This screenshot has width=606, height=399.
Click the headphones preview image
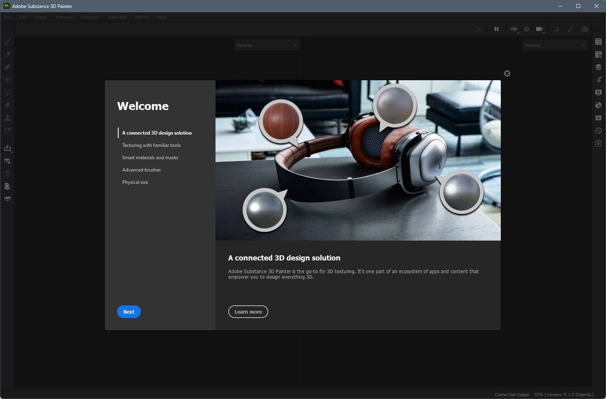tap(358, 160)
